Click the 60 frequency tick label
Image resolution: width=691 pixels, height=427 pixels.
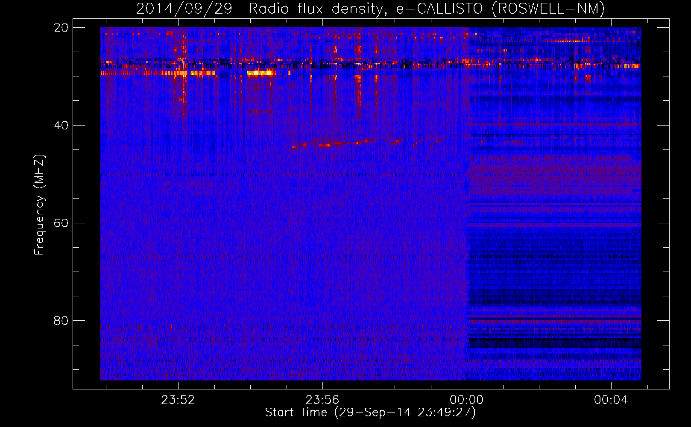pos(61,223)
